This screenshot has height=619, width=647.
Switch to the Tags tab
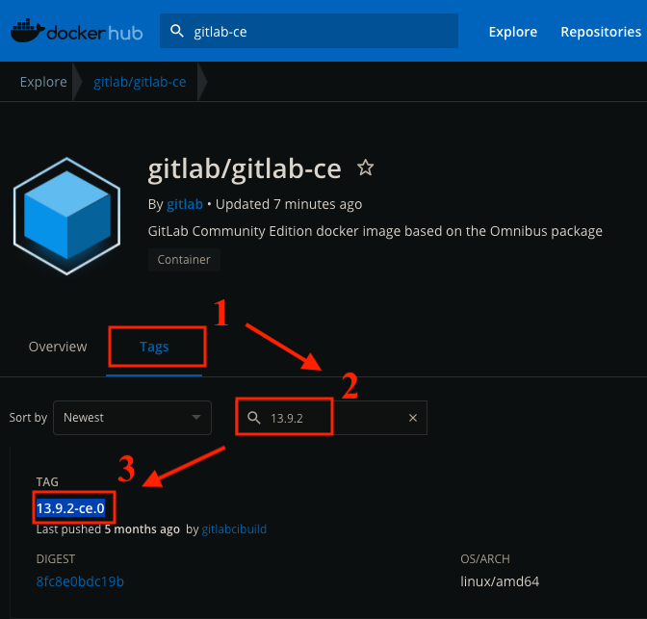coord(154,347)
